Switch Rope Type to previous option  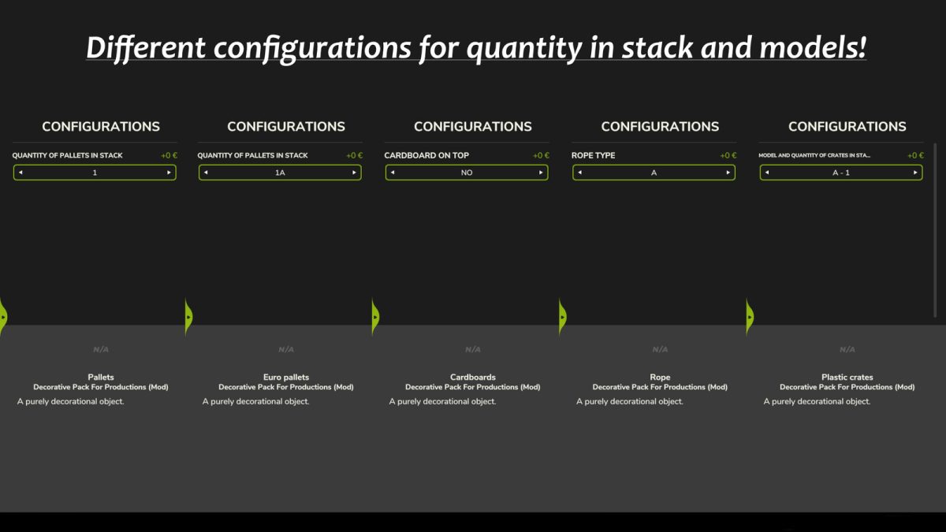579,173
